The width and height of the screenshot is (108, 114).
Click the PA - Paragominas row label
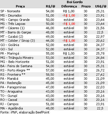[13, 87]
